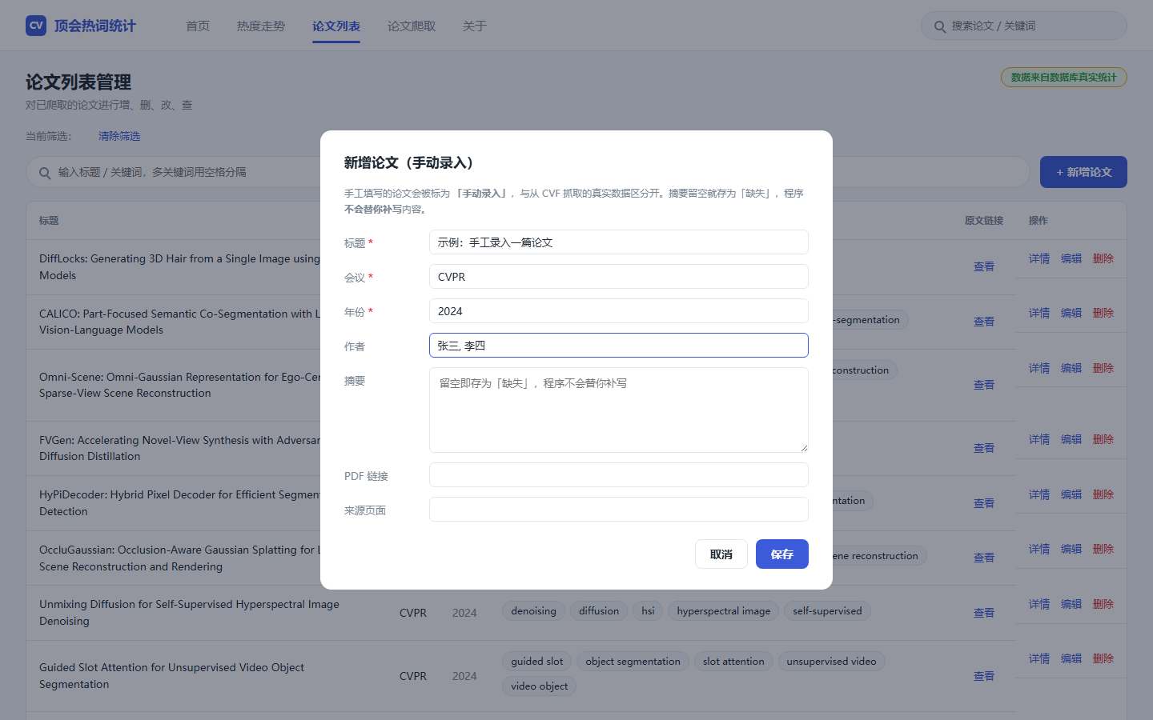
Task: Go to the 论文爬取 tab
Action: 412,26
